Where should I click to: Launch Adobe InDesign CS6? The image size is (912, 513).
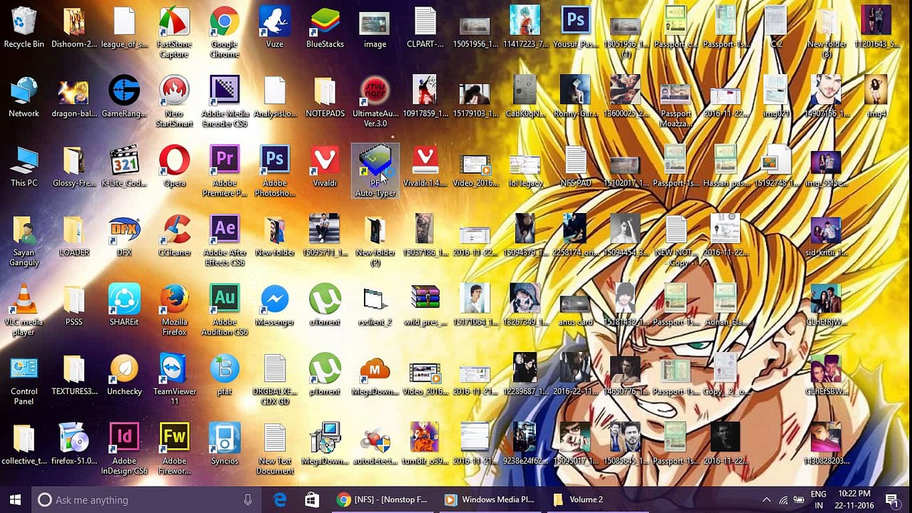124,449
